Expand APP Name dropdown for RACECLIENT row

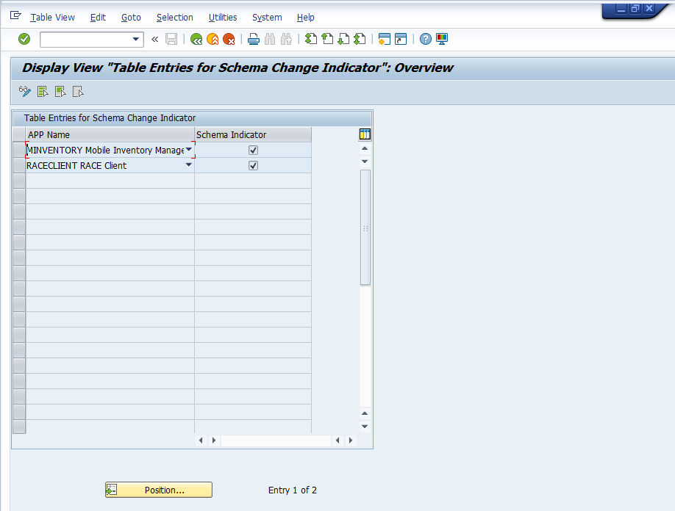pos(189,165)
